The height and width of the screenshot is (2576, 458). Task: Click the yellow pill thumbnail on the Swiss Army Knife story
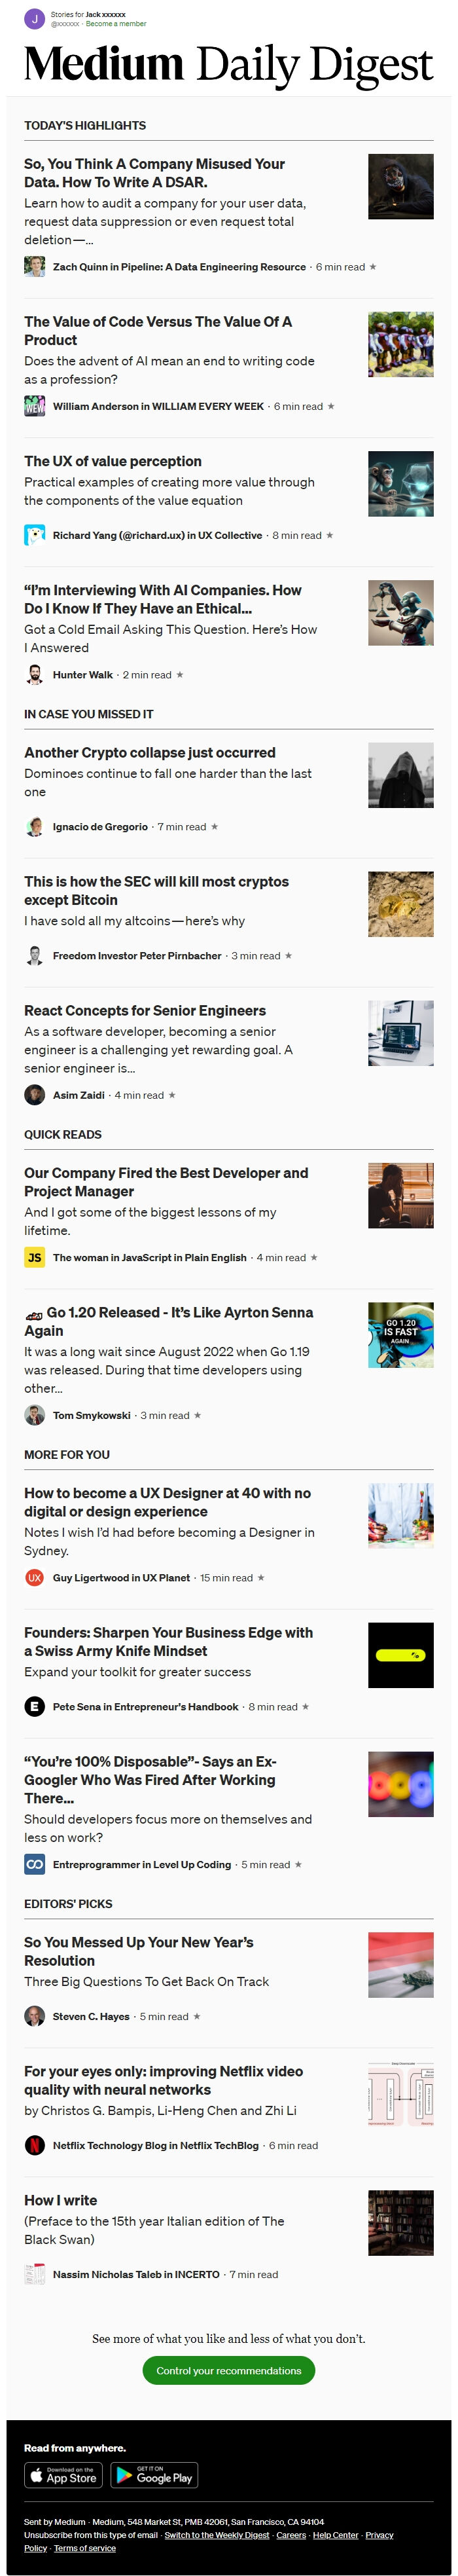[401, 1655]
